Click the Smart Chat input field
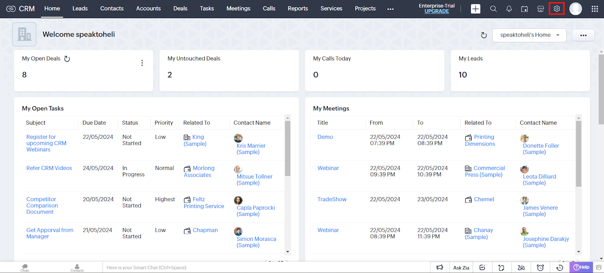This screenshot has height=273, width=604. point(266,267)
